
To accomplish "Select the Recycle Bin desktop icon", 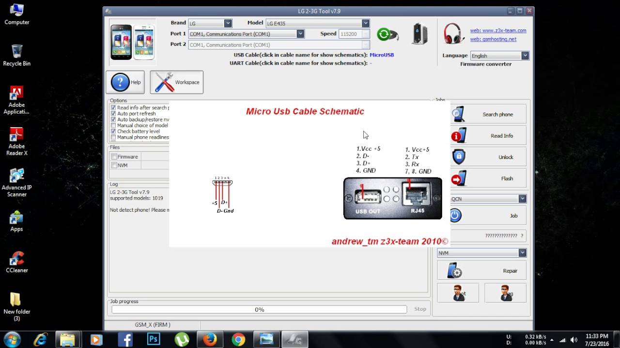I will [17, 55].
